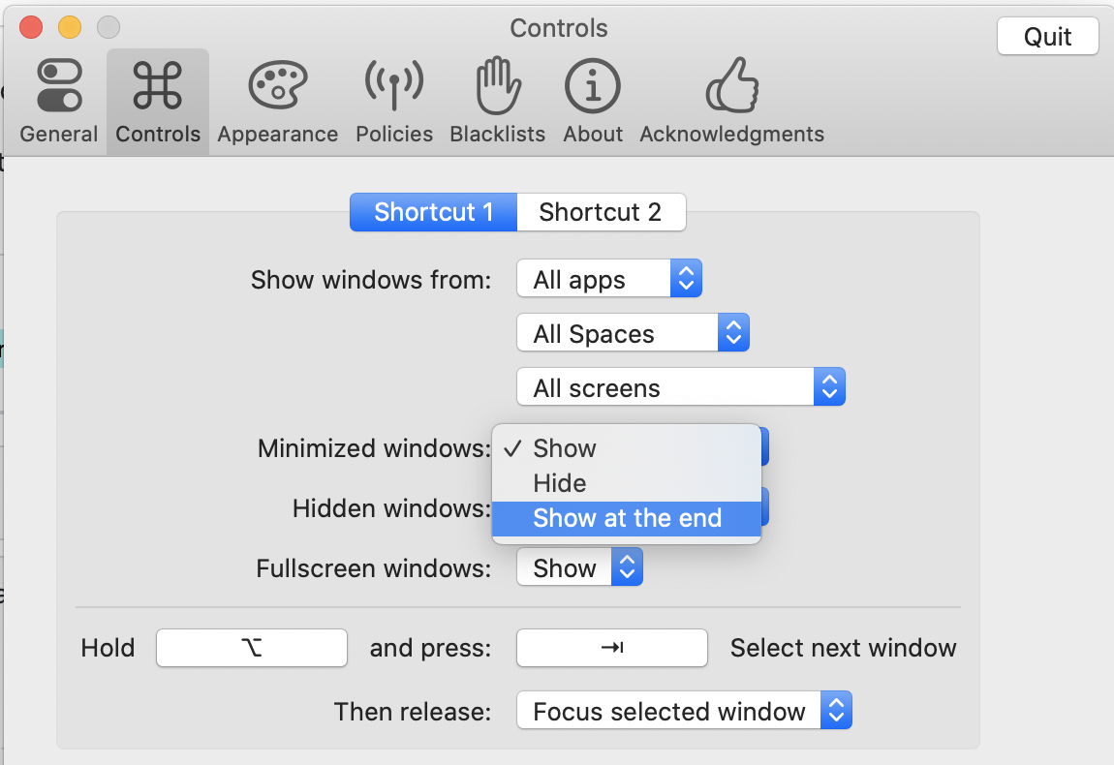This screenshot has height=765, width=1114.
Task: Open the Appearance settings pane
Action: pyautogui.click(x=277, y=97)
